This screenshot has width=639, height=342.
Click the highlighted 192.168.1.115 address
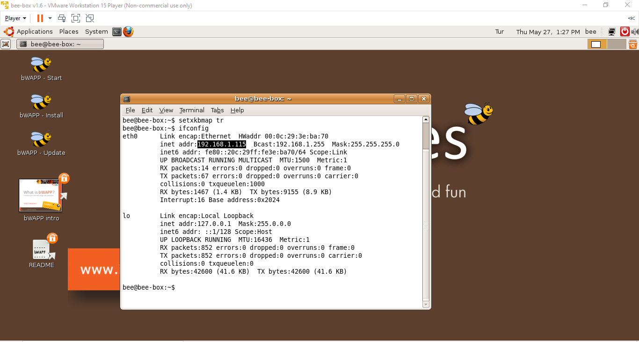tap(222, 144)
